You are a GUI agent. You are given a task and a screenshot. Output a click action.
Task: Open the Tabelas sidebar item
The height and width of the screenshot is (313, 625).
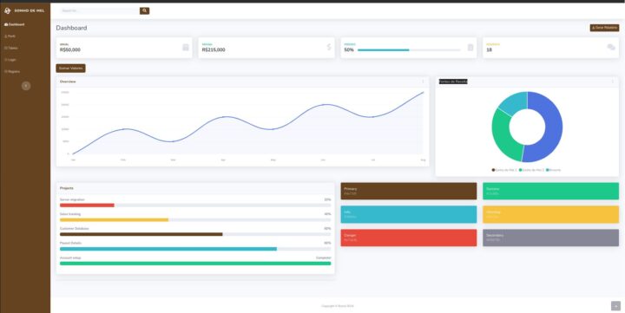pyautogui.click(x=10, y=48)
